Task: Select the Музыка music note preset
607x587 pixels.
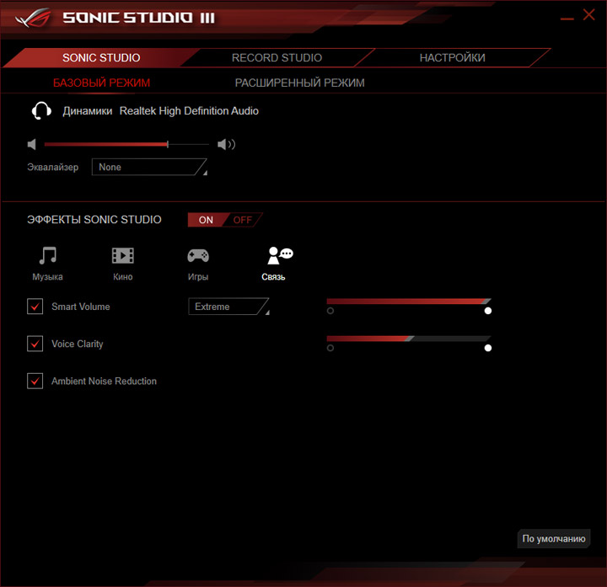Action: [47, 264]
